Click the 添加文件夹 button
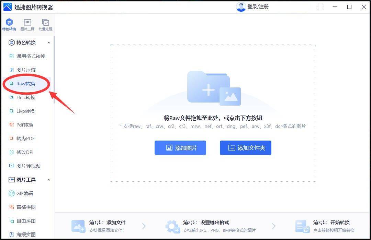Viewport: 371px width, 240px height. coord(245,148)
